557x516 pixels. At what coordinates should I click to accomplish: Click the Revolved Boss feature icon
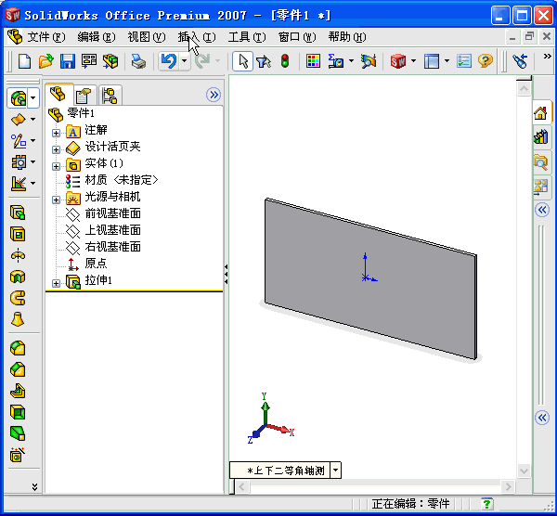(18, 256)
